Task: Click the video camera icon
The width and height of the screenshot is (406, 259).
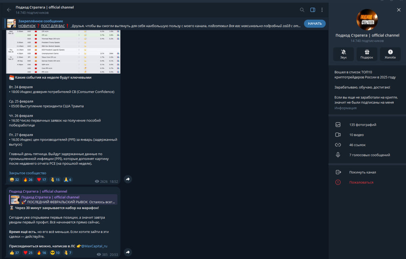Action: tap(338, 135)
